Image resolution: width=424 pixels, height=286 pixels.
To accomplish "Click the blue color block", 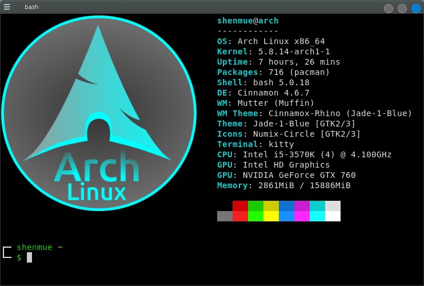I will pyautogui.click(x=286, y=211).
